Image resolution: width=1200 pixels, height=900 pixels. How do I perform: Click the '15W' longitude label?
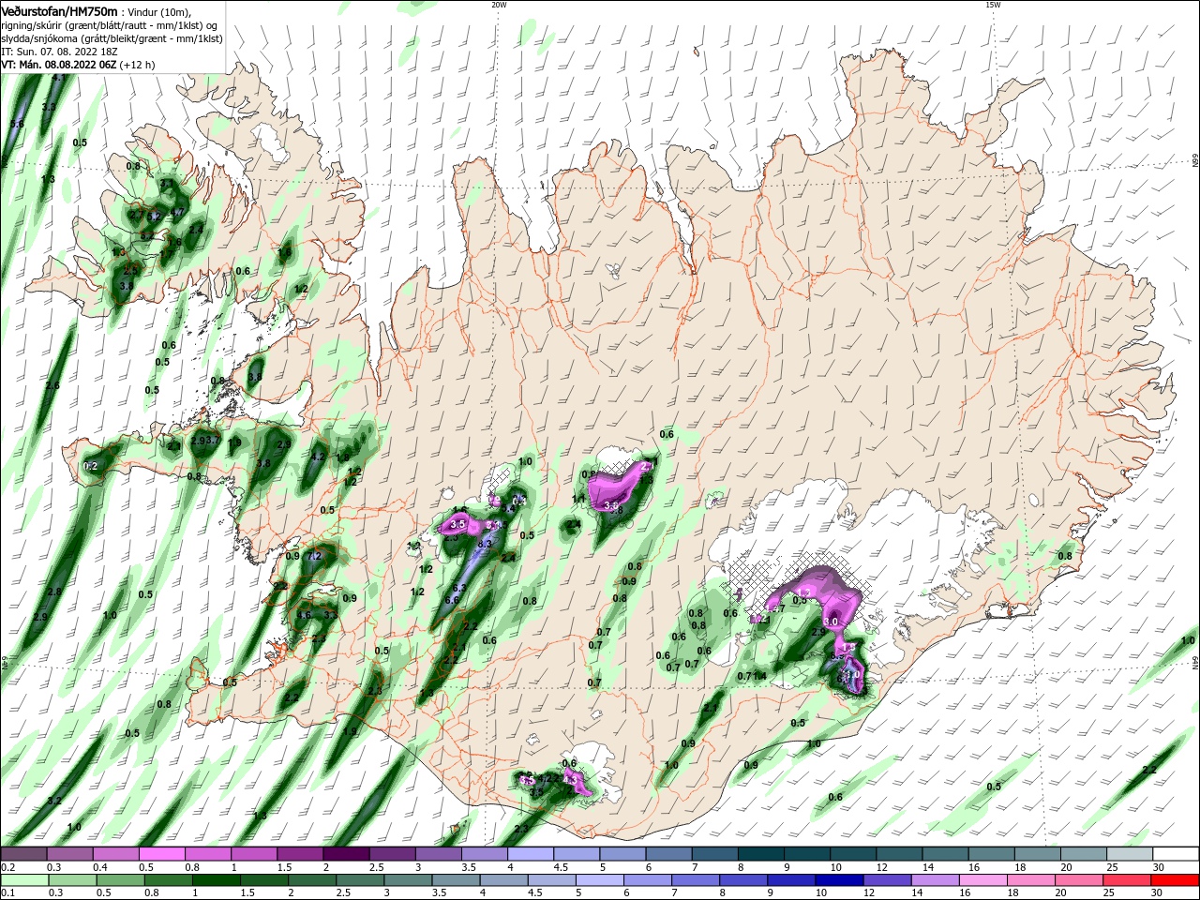pos(993,4)
